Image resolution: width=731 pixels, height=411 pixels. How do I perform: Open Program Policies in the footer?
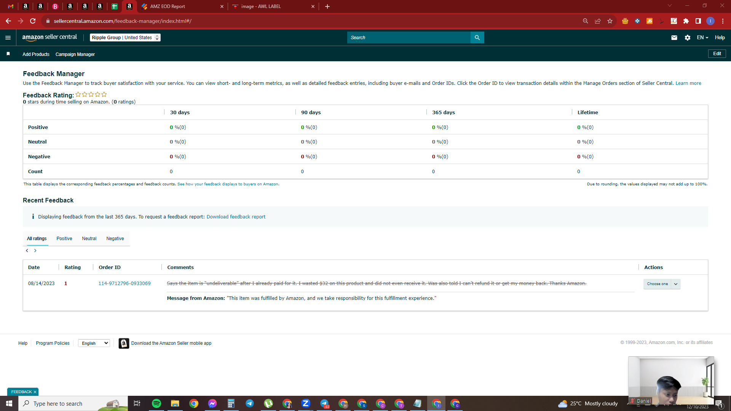pyautogui.click(x=53, y=343)
